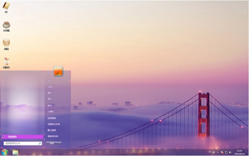This screenshot has width=249, height=156.
Task: Open the Action Center flag icon
Action: coord(222,152)
